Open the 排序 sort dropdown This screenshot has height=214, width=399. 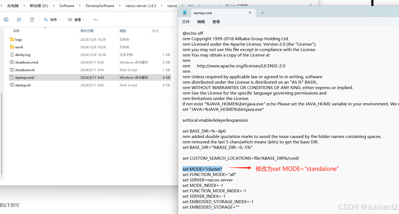click(51, 19)
